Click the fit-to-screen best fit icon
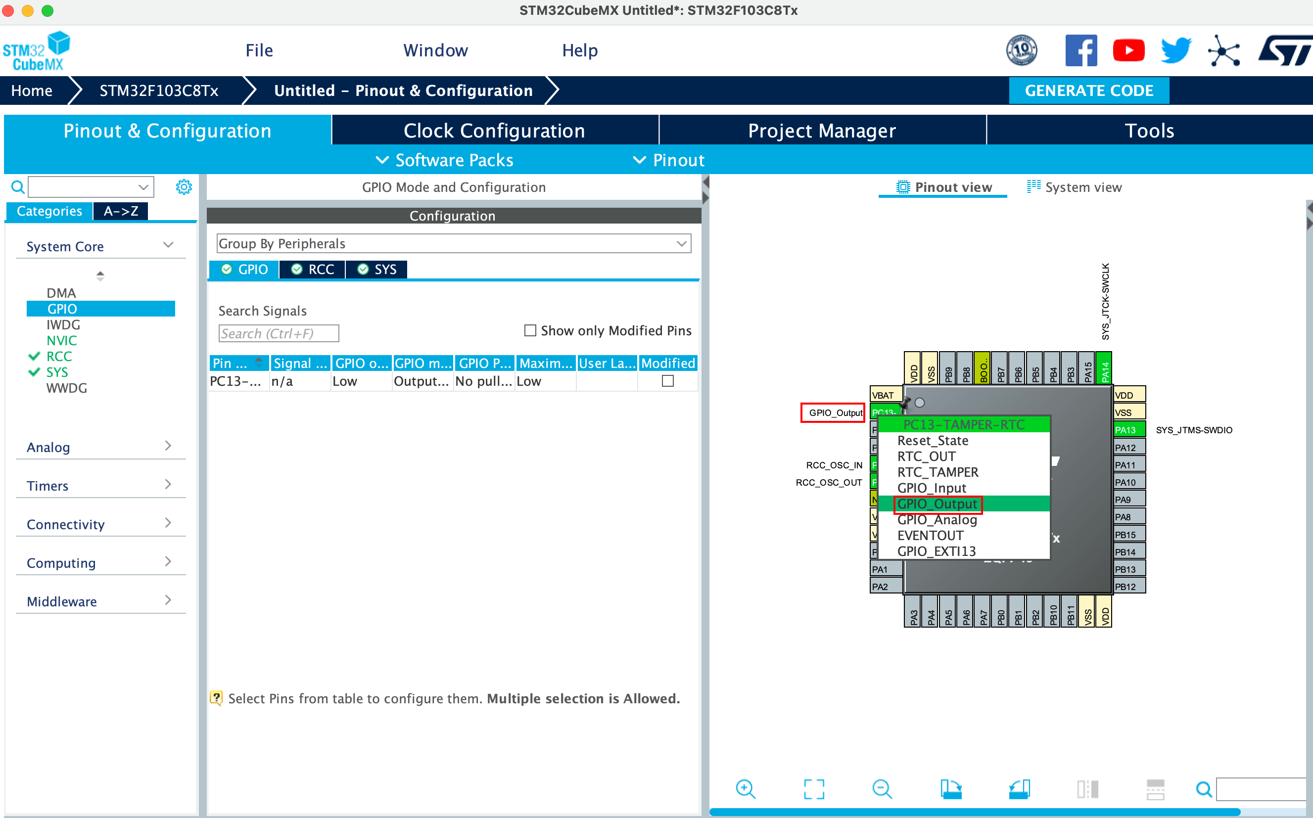Viewport: 1313px width, 820px height. click(813, 788)
